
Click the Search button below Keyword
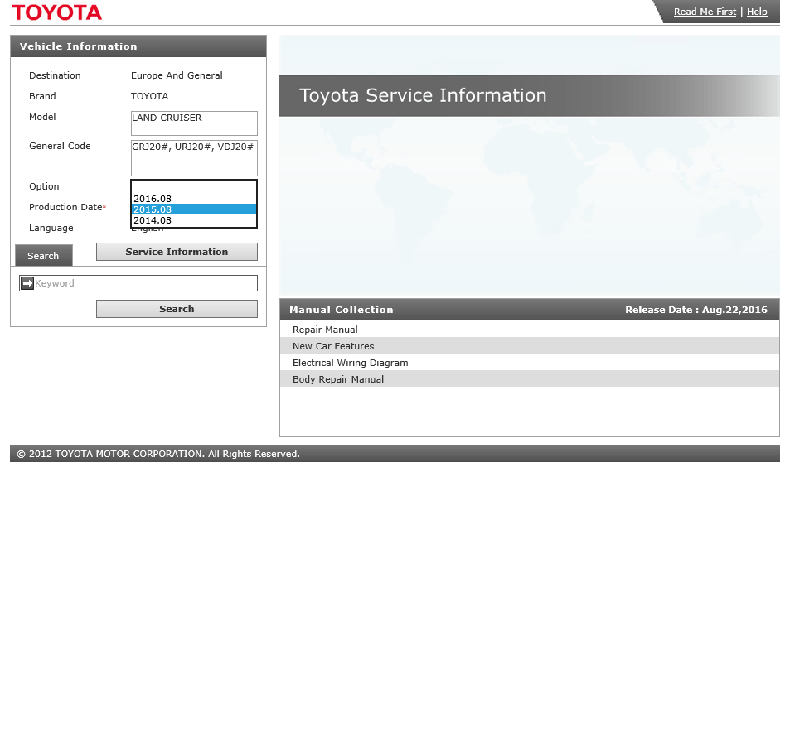(177, 309)
